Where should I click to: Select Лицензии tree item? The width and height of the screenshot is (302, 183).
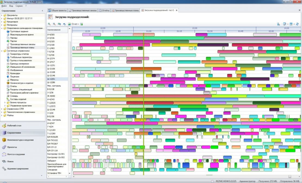pyautogui.click(x=15, y=77)
